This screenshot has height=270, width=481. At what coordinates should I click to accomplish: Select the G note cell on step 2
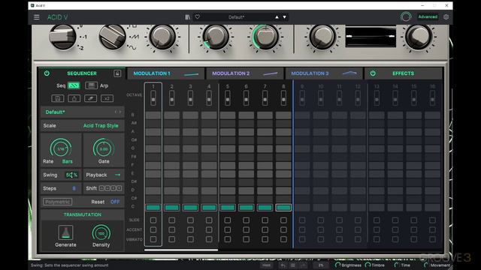172,149
